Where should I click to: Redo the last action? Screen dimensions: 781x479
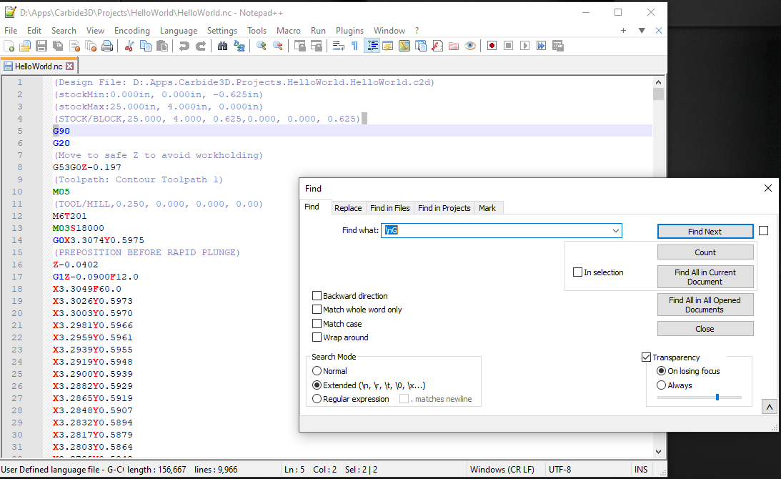click(200, 46)
